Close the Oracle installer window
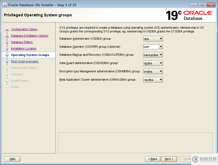218x165 pixels. click(211, 5)
